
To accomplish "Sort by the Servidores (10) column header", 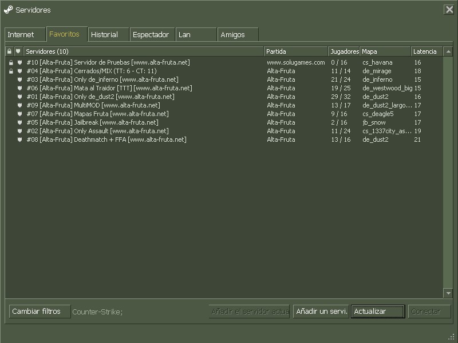I will (144, 51).
